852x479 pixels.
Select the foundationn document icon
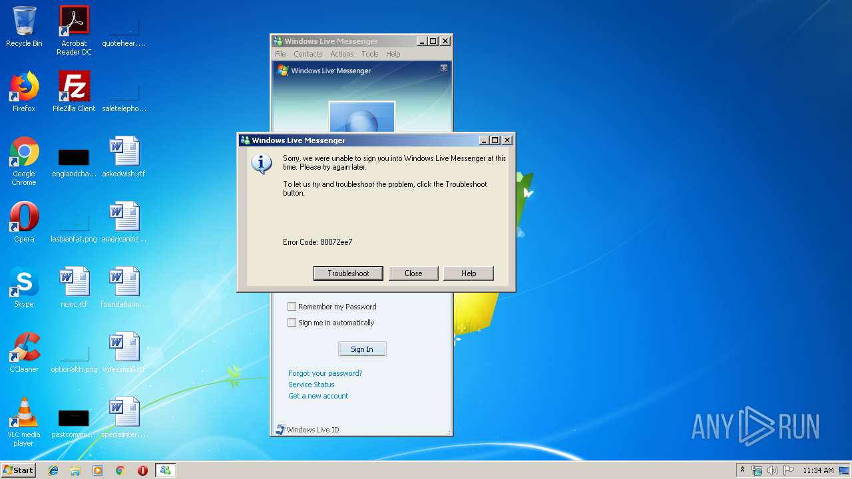124,287
